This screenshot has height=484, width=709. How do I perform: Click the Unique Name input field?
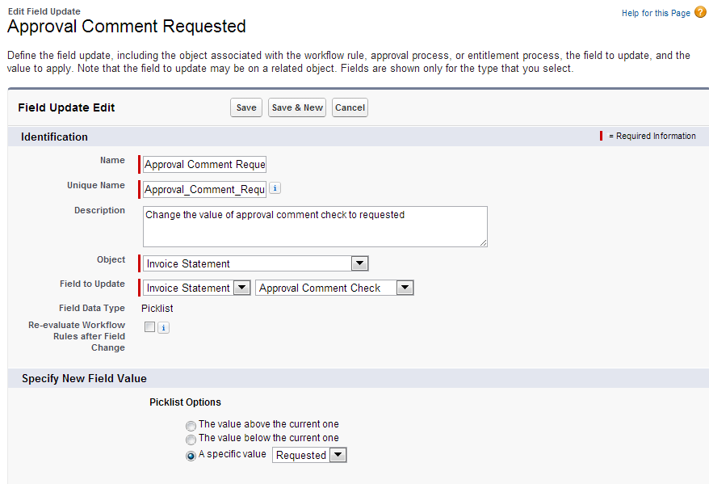[203, 189]
